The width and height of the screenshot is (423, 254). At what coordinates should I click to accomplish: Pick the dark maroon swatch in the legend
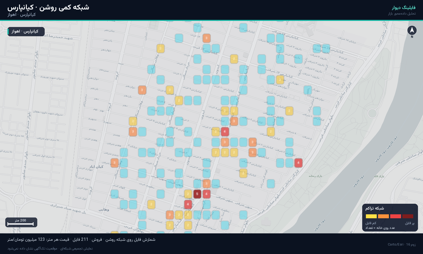pos(408,216)
